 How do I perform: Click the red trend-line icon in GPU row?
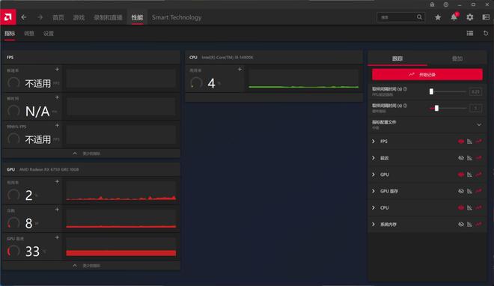[479, 174]
